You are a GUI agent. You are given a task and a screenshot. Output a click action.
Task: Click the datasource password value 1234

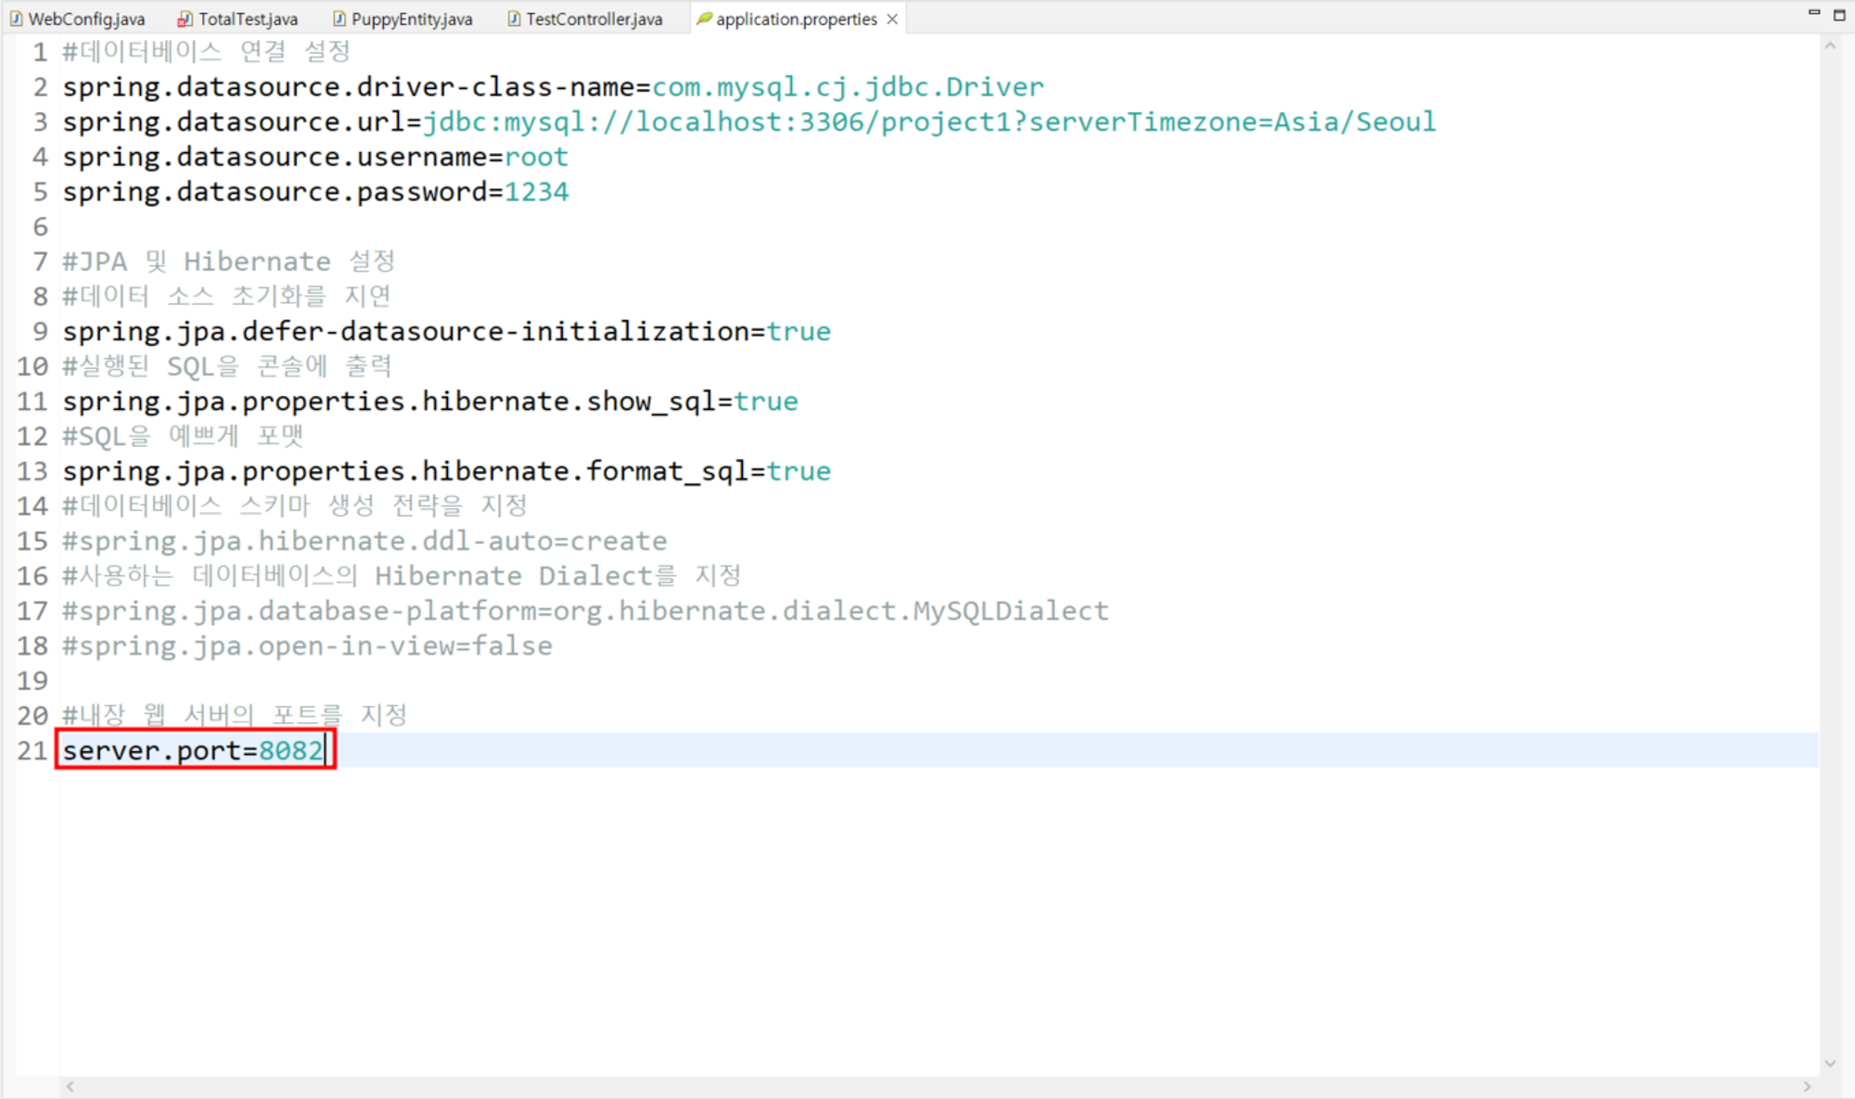coord(536,192)
